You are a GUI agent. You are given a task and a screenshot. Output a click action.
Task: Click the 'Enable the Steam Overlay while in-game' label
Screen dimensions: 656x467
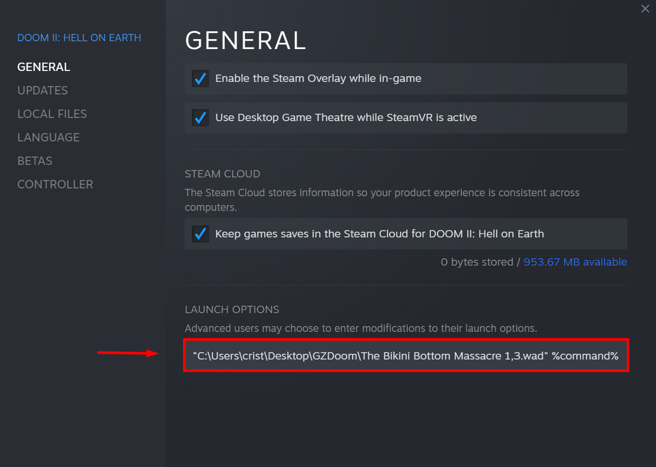click(318, 79)
